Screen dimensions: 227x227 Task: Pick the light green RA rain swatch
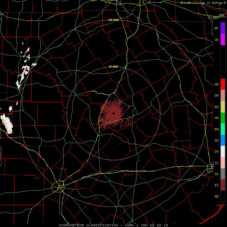pos(223,129)
